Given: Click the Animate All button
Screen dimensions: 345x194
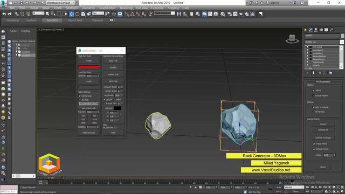Looking at the screenshot, I should point(323,130).
